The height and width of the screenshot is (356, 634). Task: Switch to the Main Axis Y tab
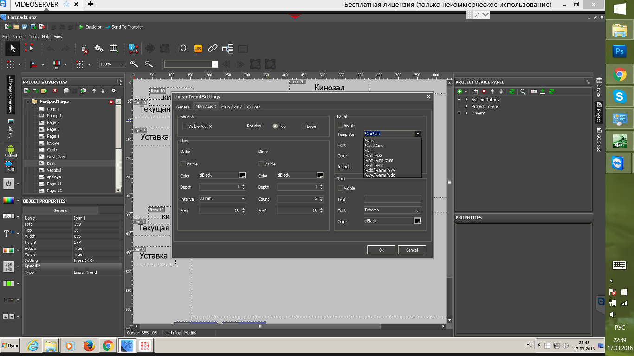click(231, 107)
